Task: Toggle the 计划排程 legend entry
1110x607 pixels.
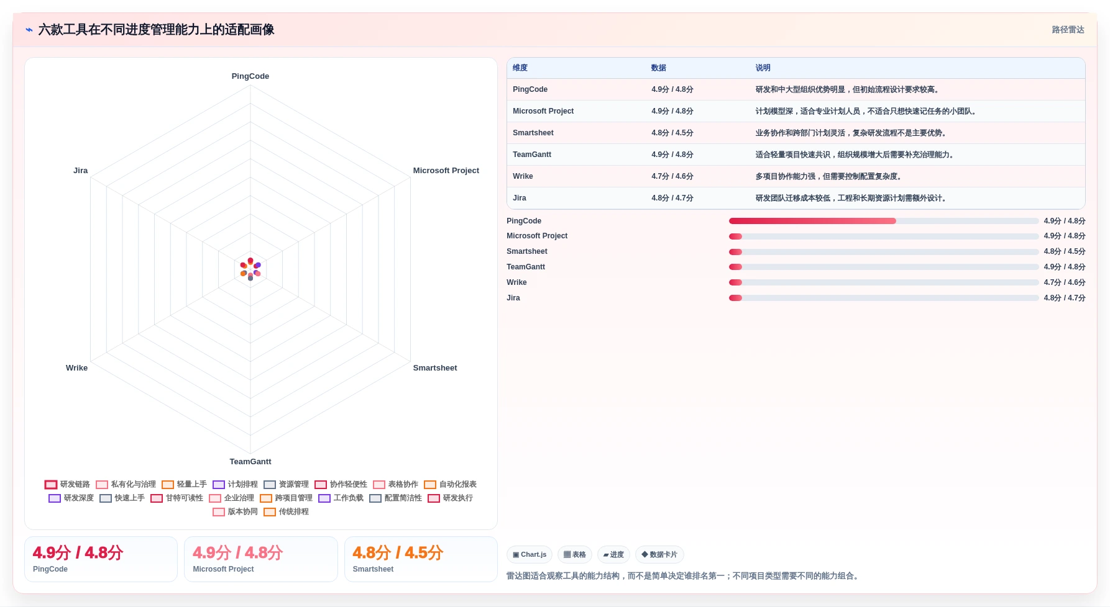Action: pyautogui.click(x=235, y=484)
